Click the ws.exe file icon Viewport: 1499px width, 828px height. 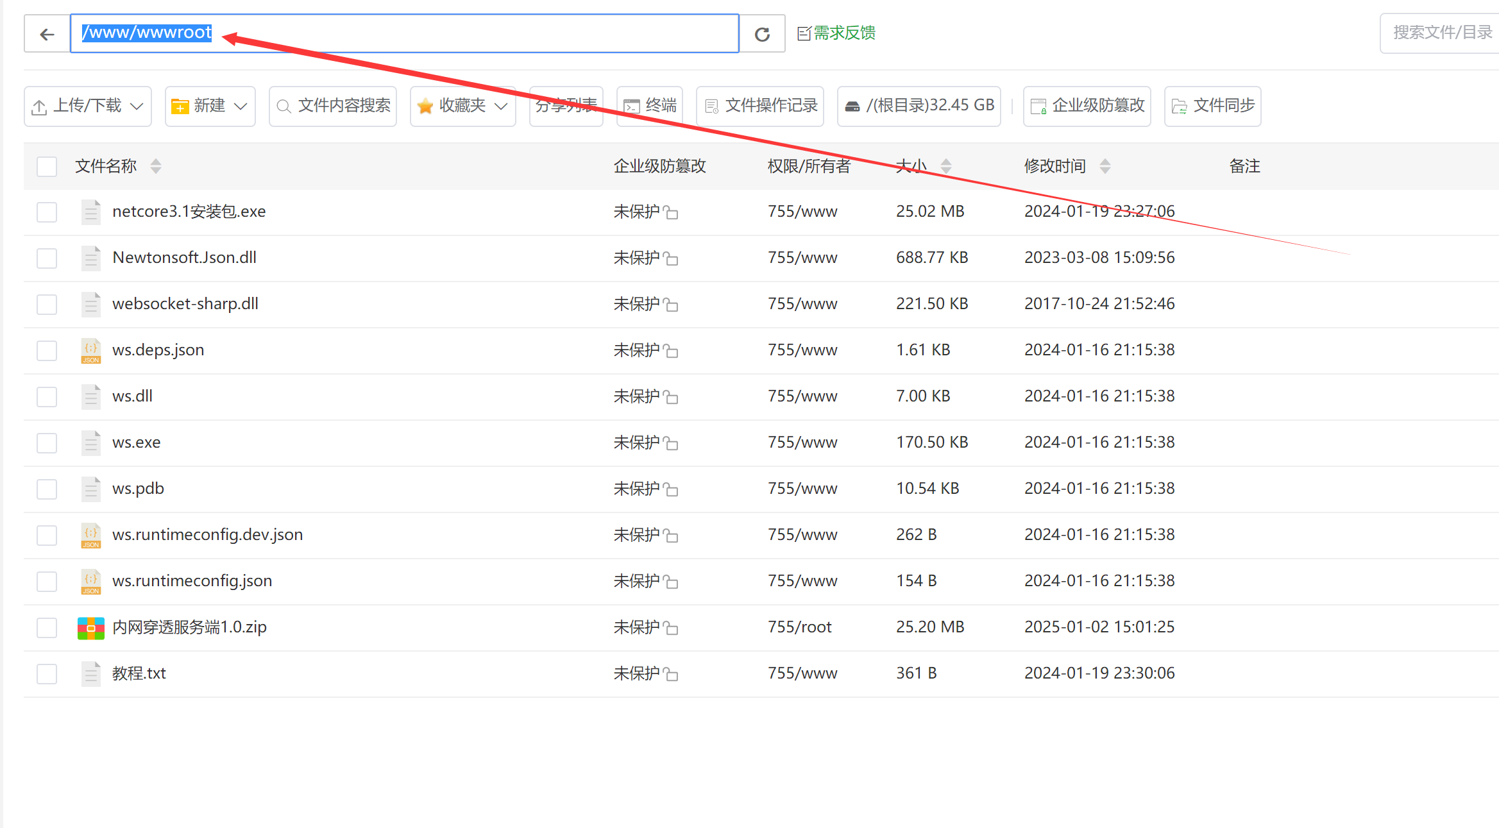tap(91, 443)
